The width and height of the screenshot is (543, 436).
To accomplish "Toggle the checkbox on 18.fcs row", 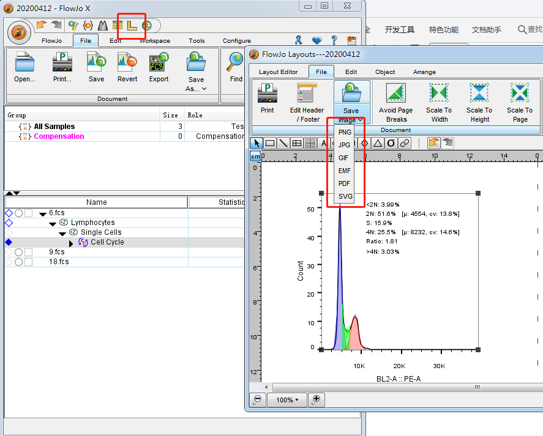I will coord(28,262).
